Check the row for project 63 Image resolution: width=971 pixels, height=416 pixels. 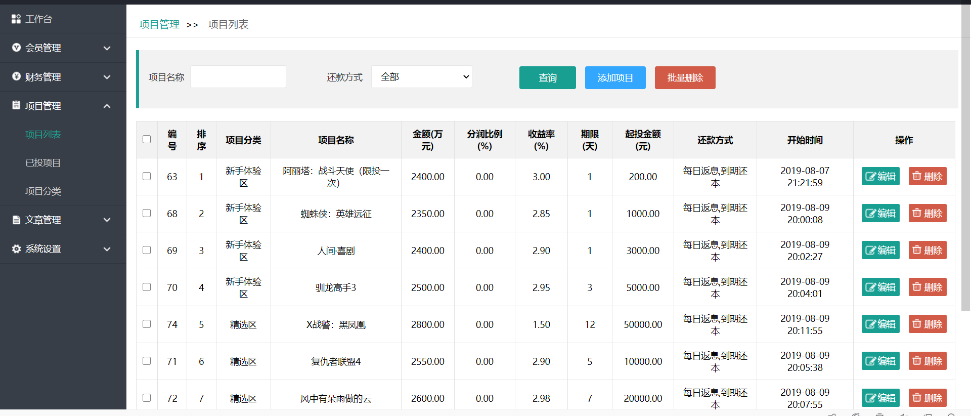click(x=147, y=176)
